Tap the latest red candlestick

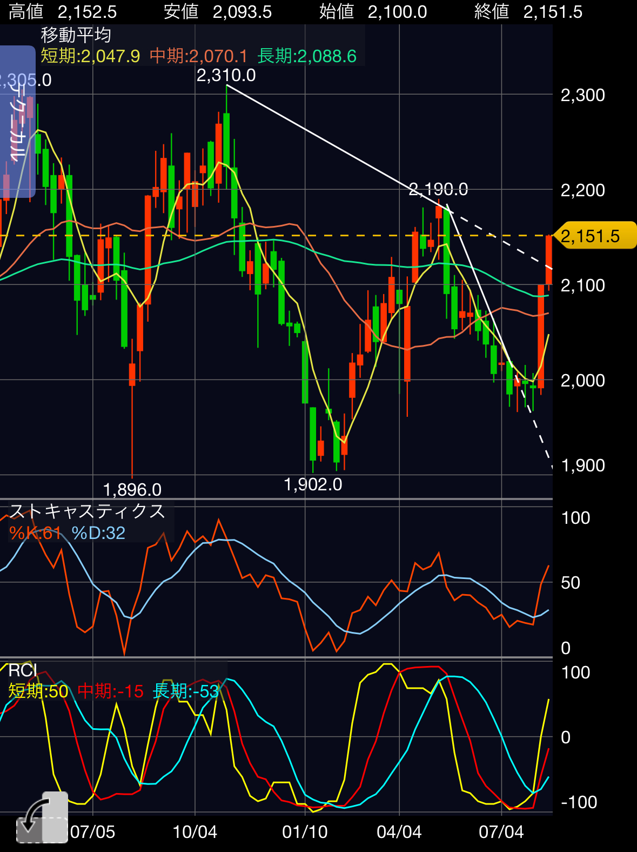click(x=549, y=260)
